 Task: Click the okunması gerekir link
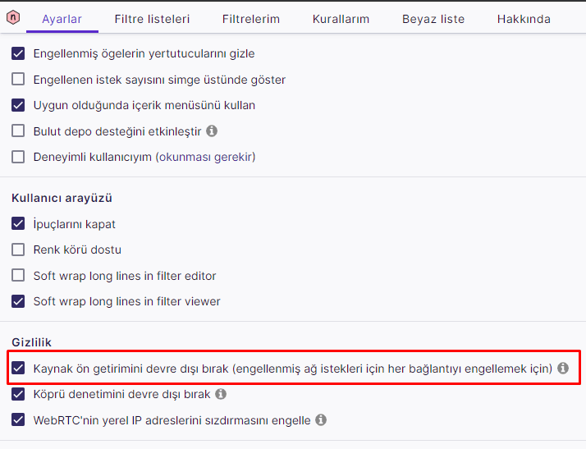206,156
